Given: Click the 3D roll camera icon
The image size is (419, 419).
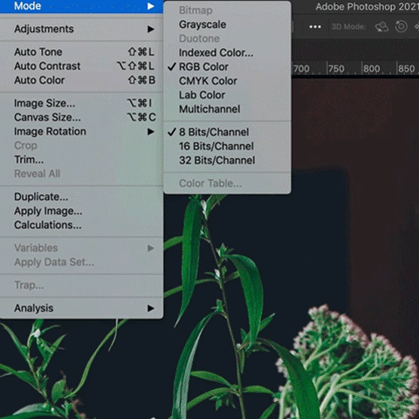Looking at the screenshot, I should 402,26.
